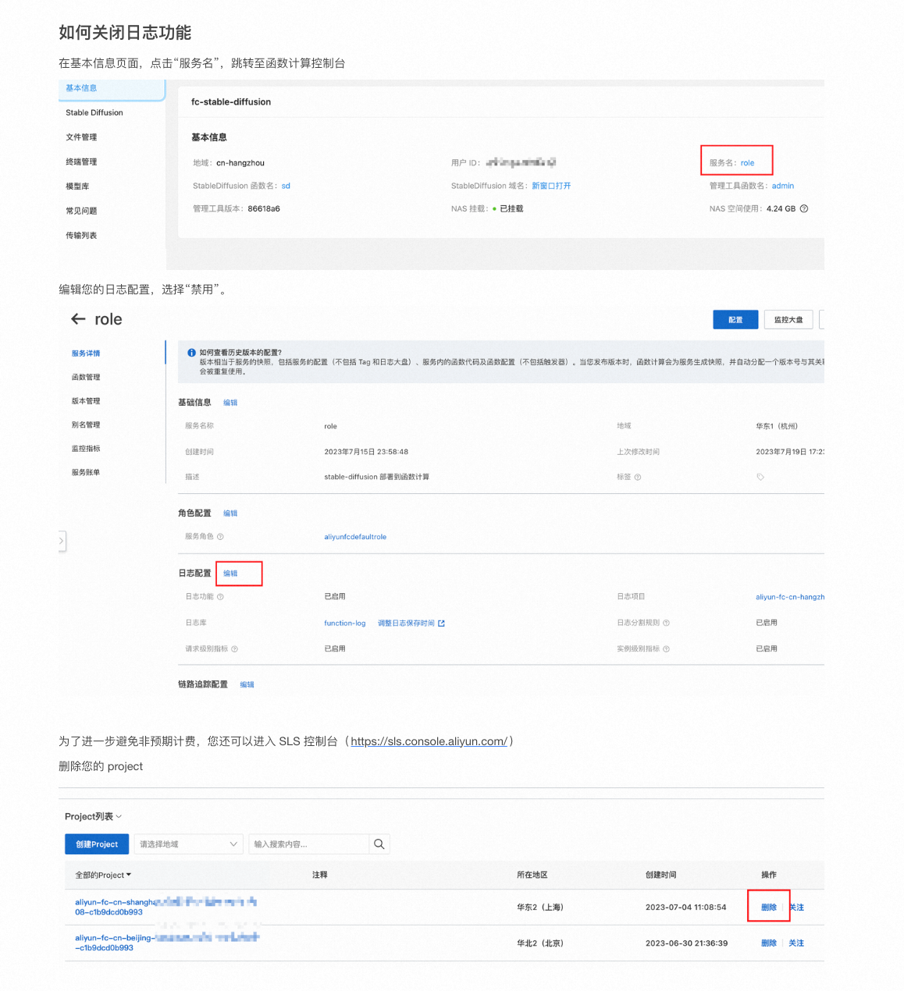This screenshot has height=991, width=904.
Task: Click the search magnifier icon in Project list
Action: click(379, 844)
